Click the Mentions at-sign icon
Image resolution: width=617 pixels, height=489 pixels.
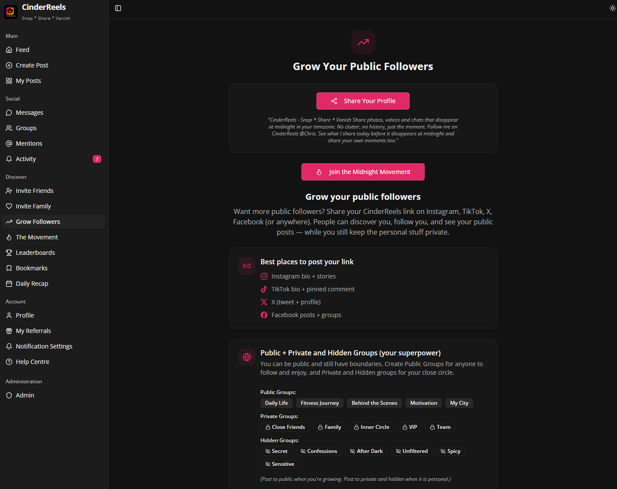tap(9, 144)
